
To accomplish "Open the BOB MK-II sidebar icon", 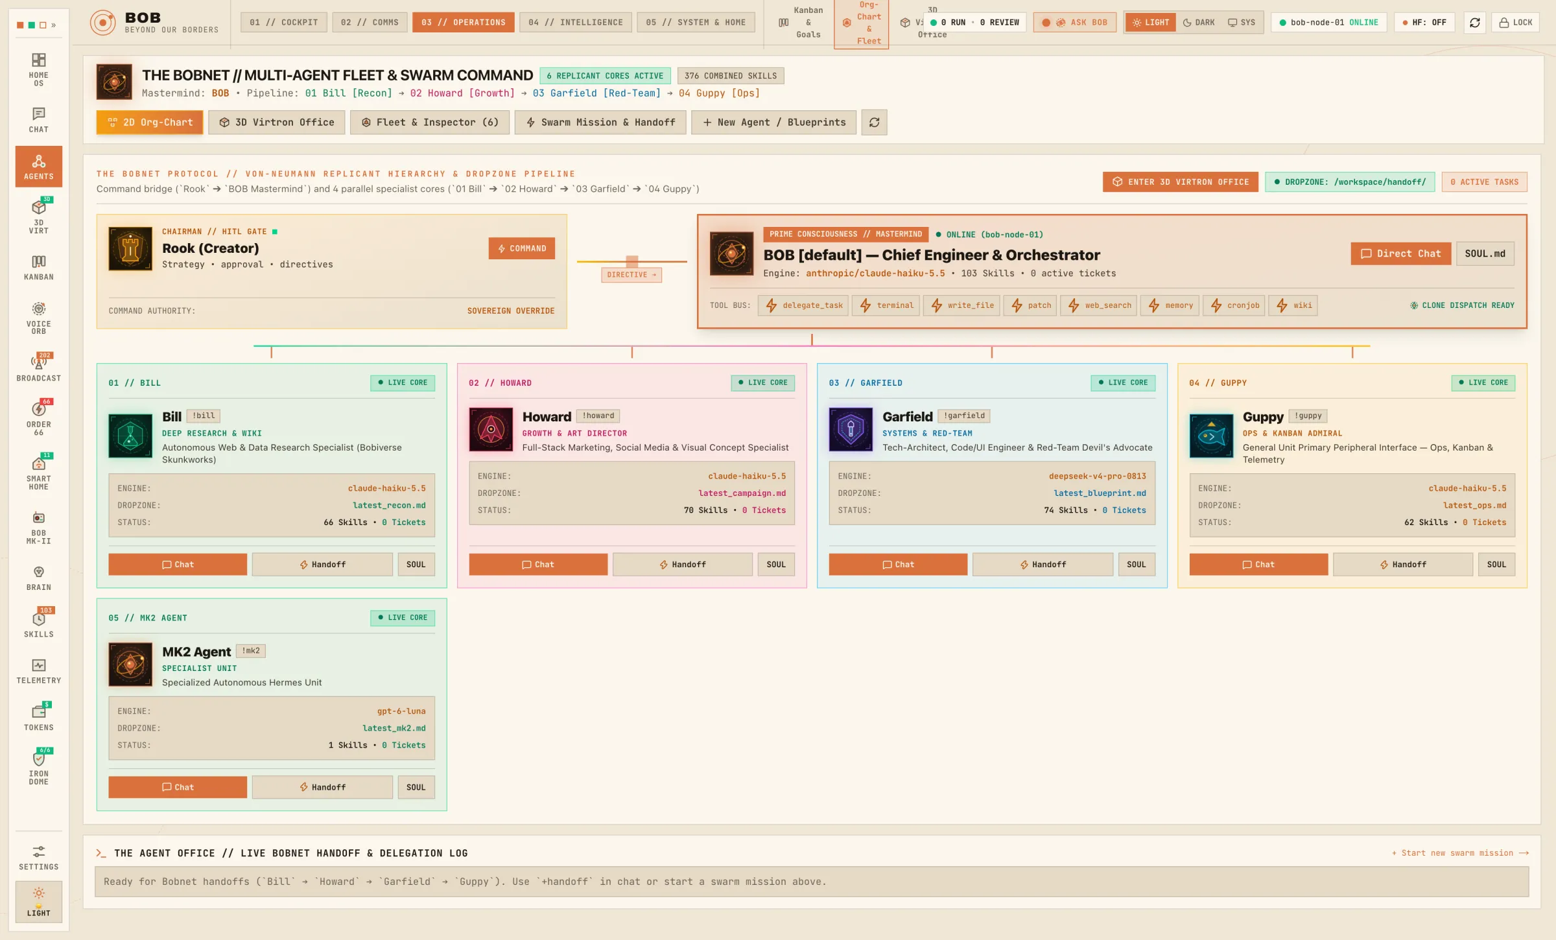I will click(x=38, y=527).
